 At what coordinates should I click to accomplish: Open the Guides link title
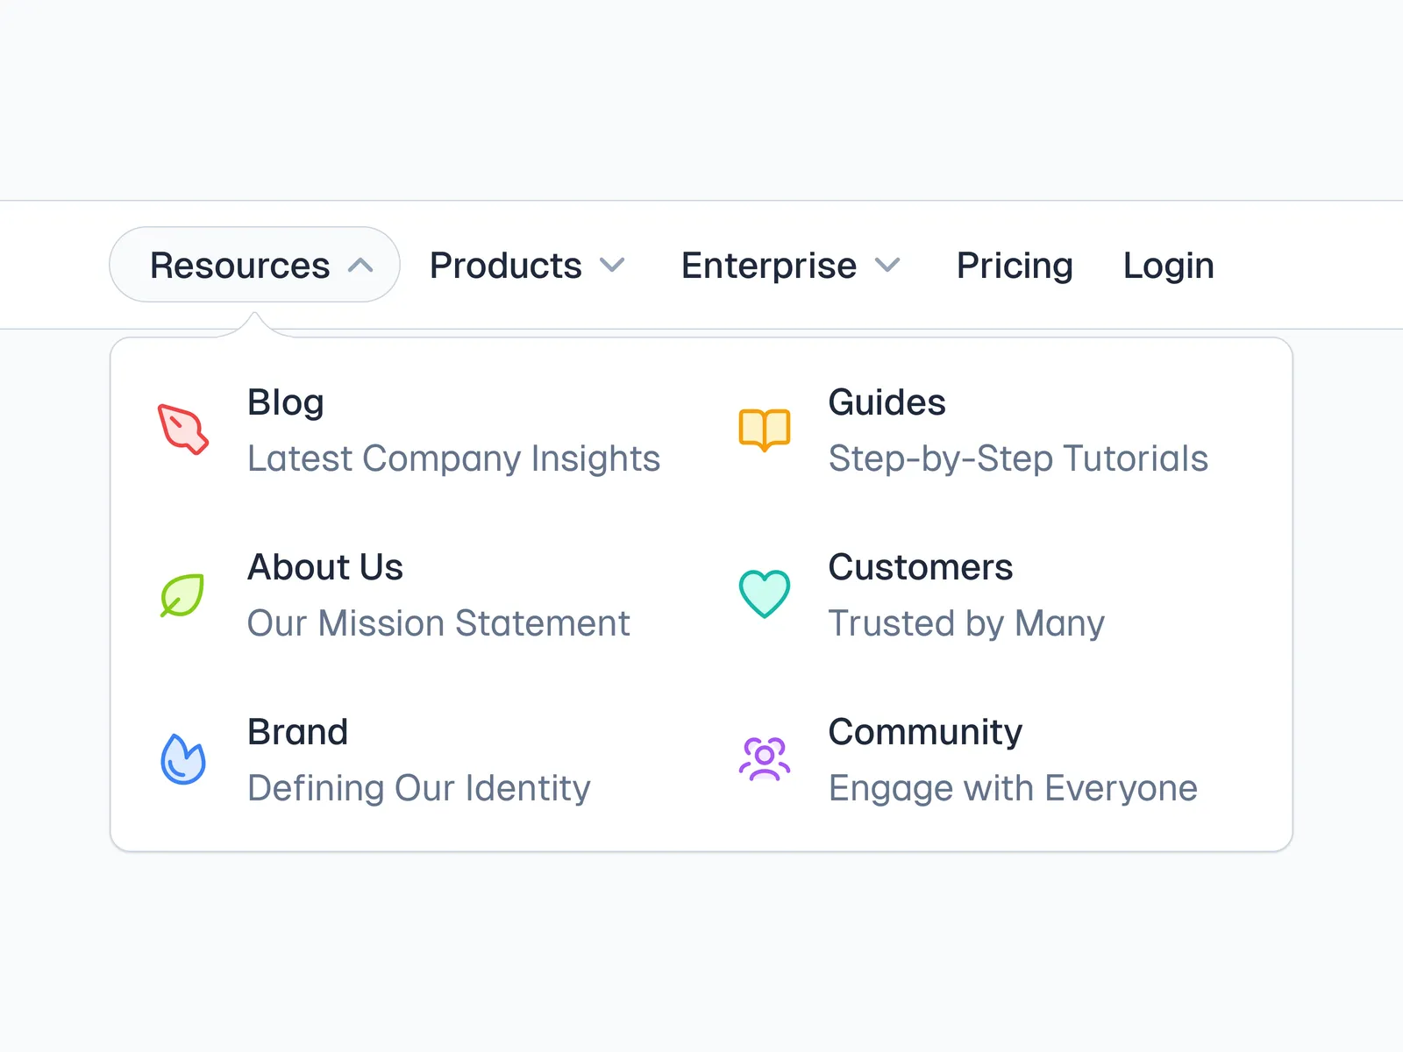(887, 402)
